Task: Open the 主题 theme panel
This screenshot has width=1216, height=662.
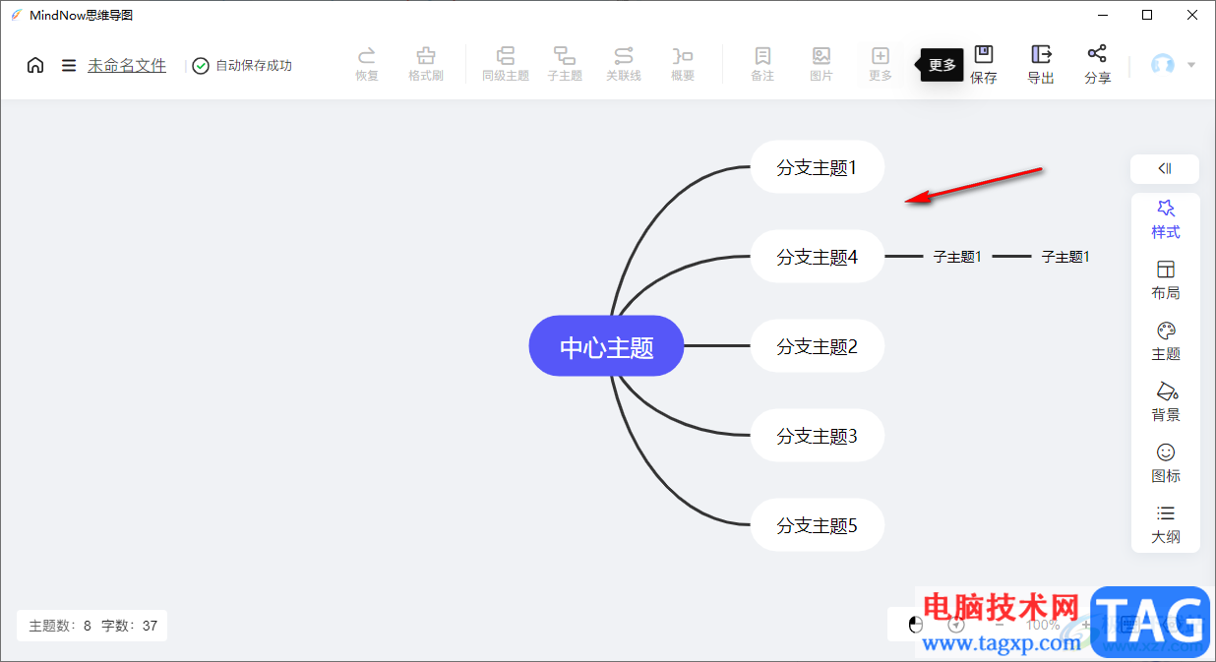Action: (1166, 341)
